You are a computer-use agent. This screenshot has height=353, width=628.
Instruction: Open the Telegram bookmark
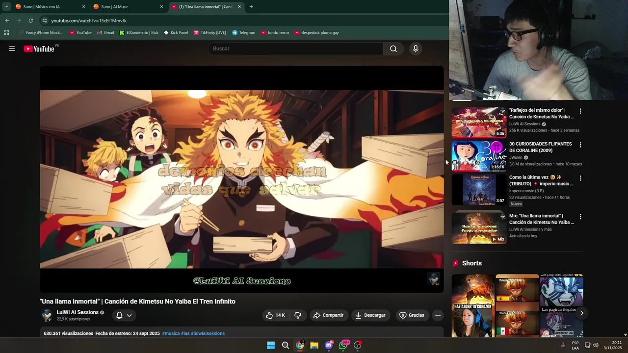click(x=244, y=33)
